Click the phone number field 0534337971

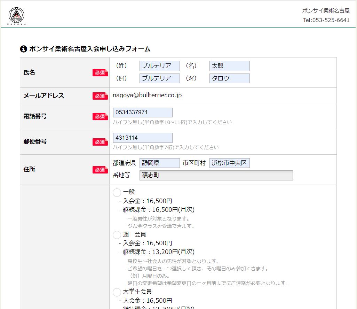(x=143, y=112)
